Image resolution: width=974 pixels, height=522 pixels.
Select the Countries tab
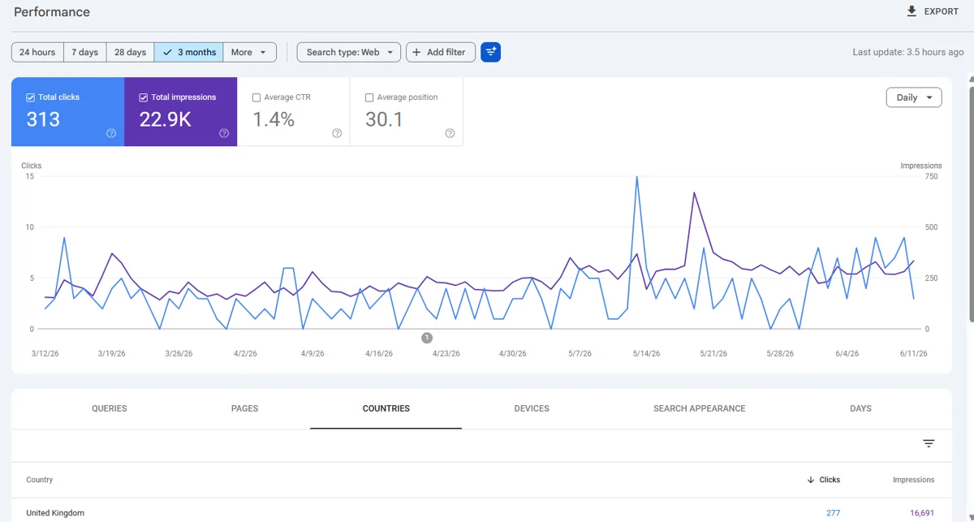(x=386, y=408)
